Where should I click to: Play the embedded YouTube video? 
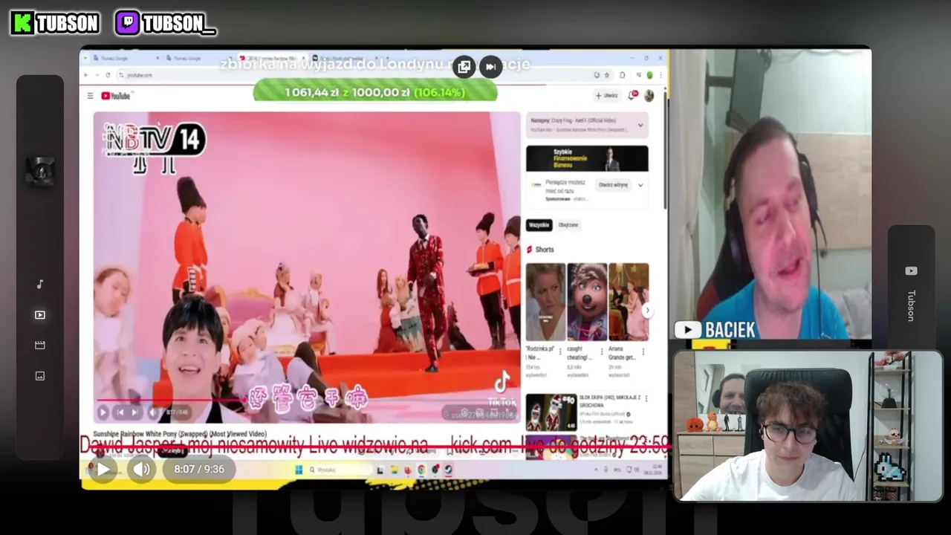click(x=103, y=412)
